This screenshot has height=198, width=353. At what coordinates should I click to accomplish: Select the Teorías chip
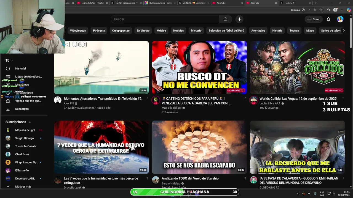(x=294, y=31)
